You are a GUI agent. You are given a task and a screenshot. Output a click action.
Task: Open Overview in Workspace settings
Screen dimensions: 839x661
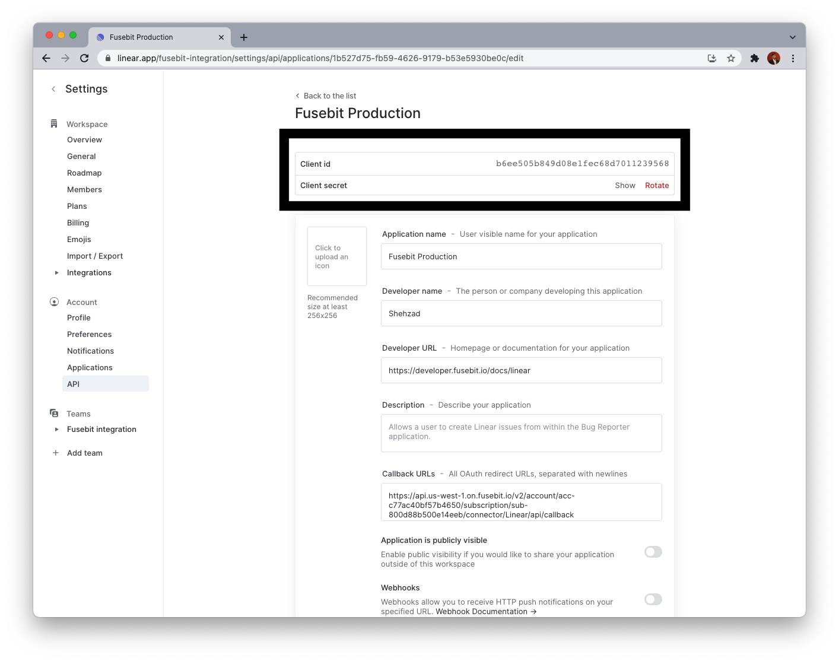pos(84,140)
